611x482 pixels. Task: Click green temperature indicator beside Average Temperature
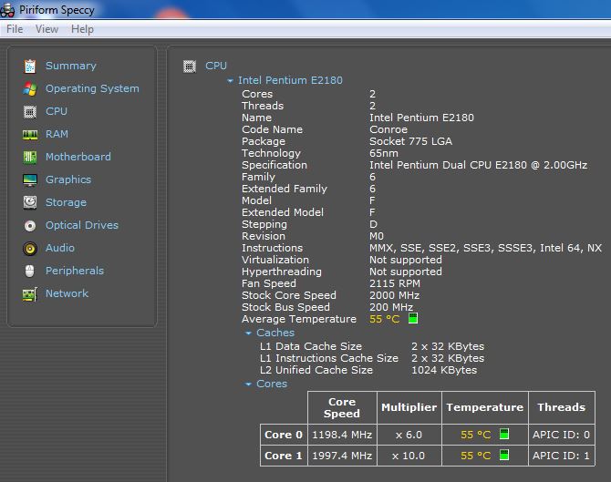pyautogui.click(x=413, y=318)
